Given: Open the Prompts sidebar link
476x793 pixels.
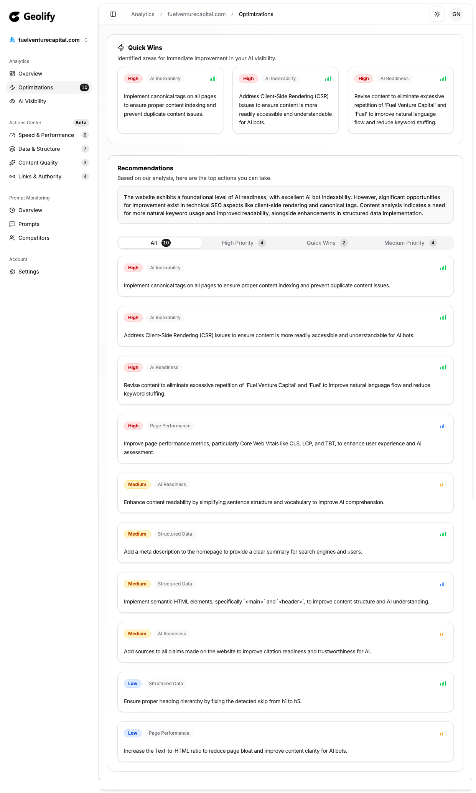Looking at the screenshot, I should pyautogui.click(x=29, y=224).
